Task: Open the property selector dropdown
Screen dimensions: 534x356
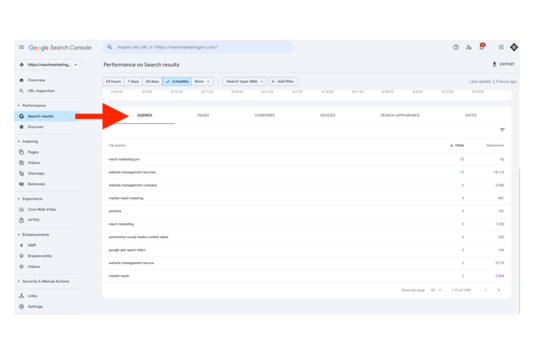Action: coord(48,65)
